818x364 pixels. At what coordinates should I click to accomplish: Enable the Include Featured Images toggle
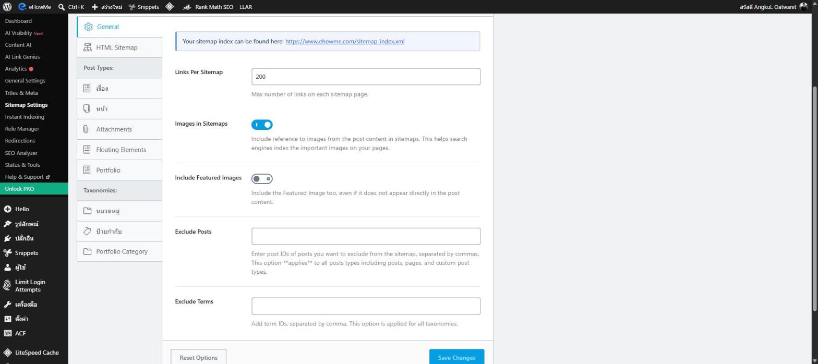[262, 179]
